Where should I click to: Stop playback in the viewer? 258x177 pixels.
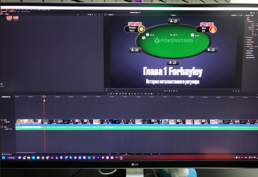coord(169,91)
